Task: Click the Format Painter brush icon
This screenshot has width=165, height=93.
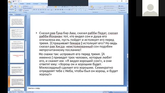Action: (x=15, y=10)
